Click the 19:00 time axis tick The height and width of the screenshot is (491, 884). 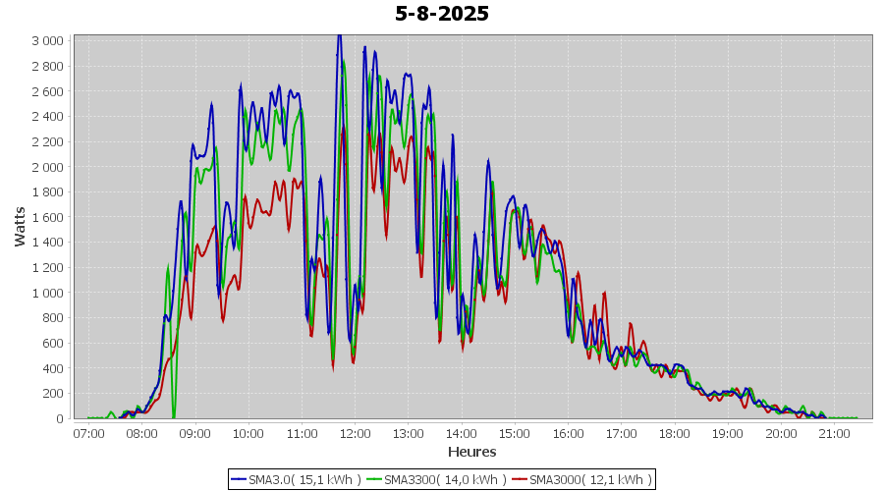pyautogui.click(x=728, y=433)
